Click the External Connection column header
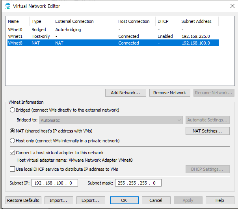The height and width of the screenshot is (209, 238). click(85, 21)
